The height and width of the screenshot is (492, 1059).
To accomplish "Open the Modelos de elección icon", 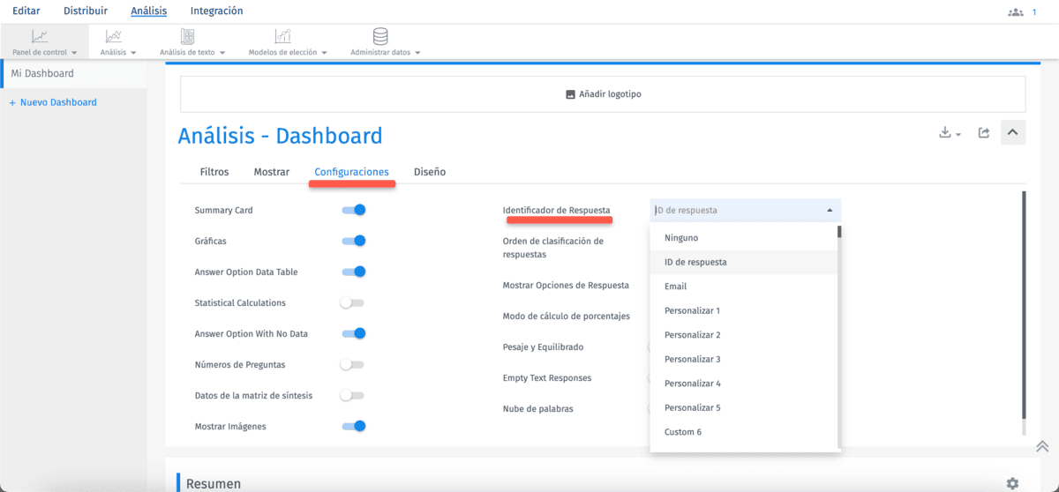I will click(282, 36).
